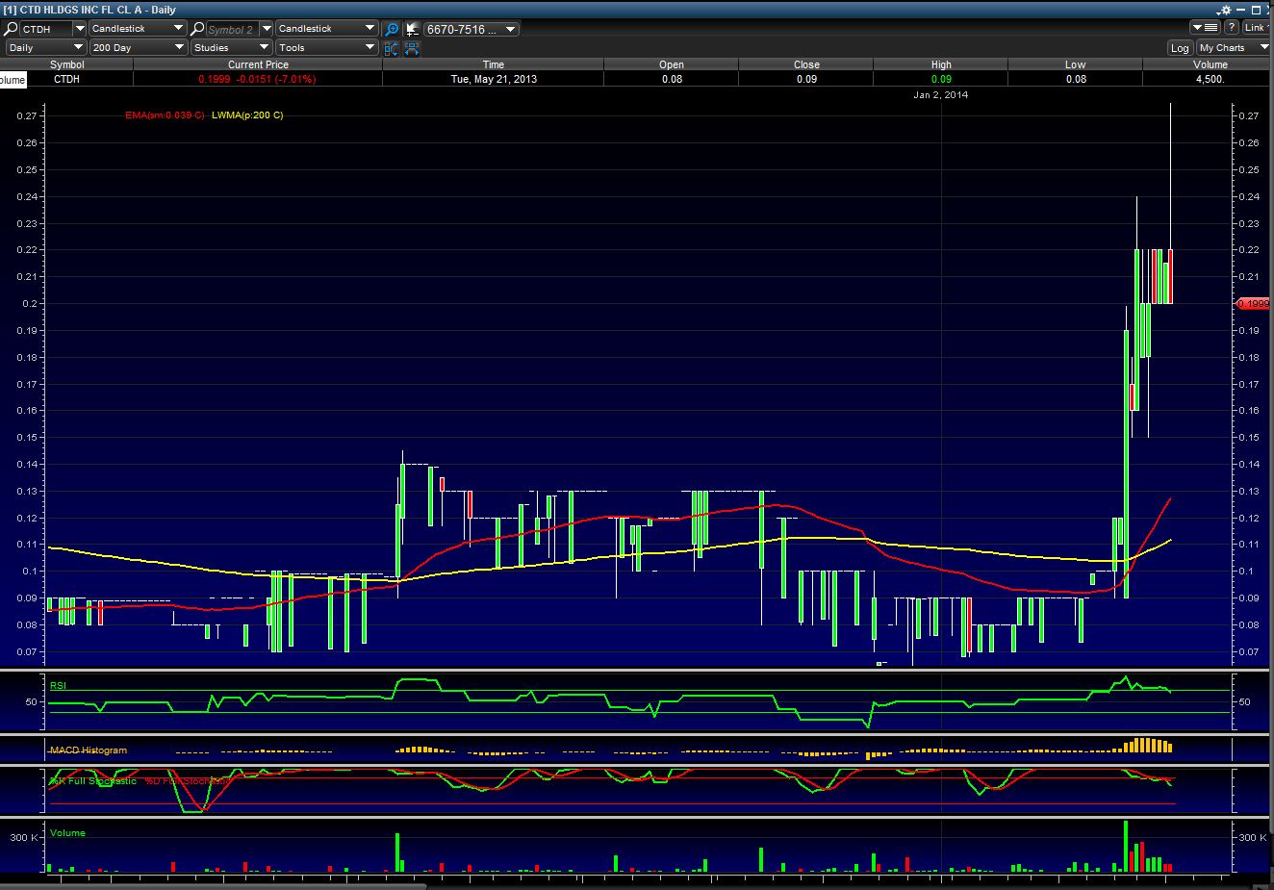This screenshot has height=890, width=1274.
Task: Click the blue horizontal compress chart icon
Action: [412, 48]
